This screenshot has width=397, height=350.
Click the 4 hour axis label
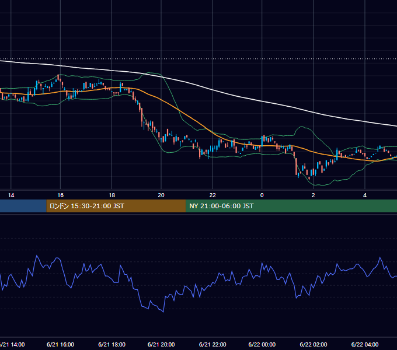click(364, 195)
